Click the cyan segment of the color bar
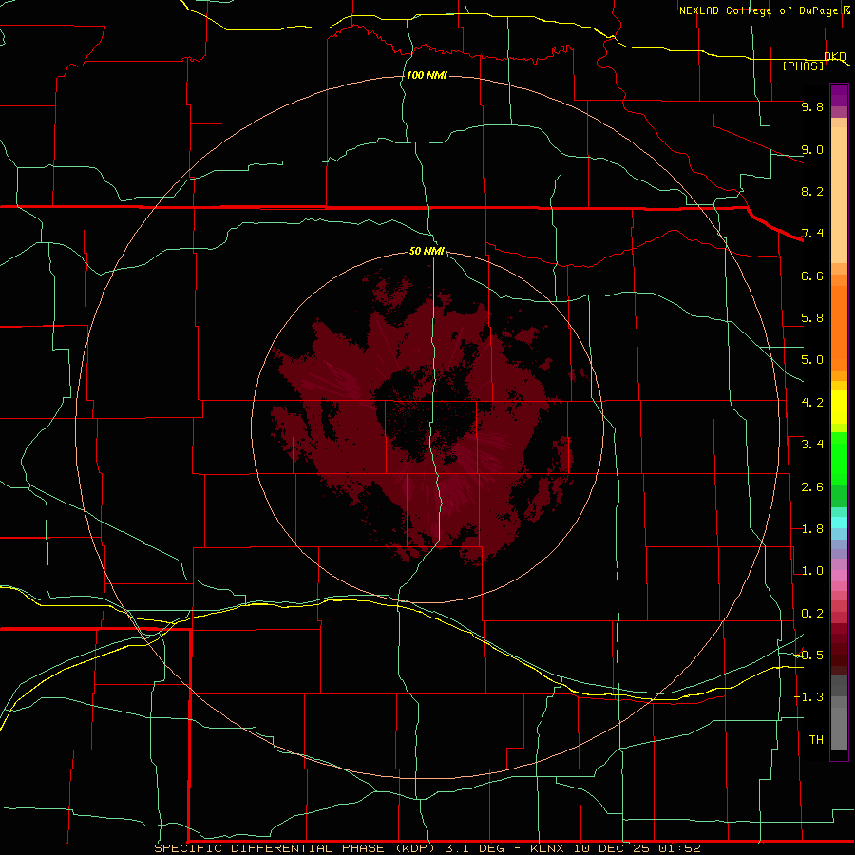Screen dimensions: 855x855 click(x=839, y=522)
